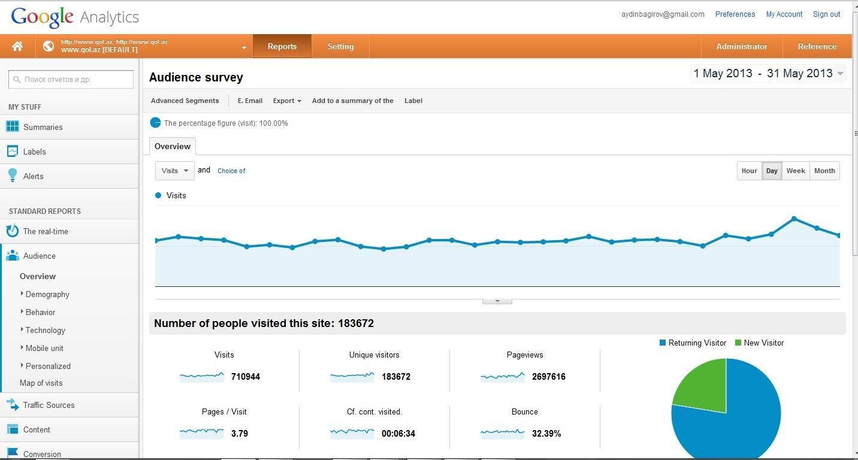Viewport: 858px width, 460px height.
Task: Expand the Demography tree item
Action: click(22, 294)
